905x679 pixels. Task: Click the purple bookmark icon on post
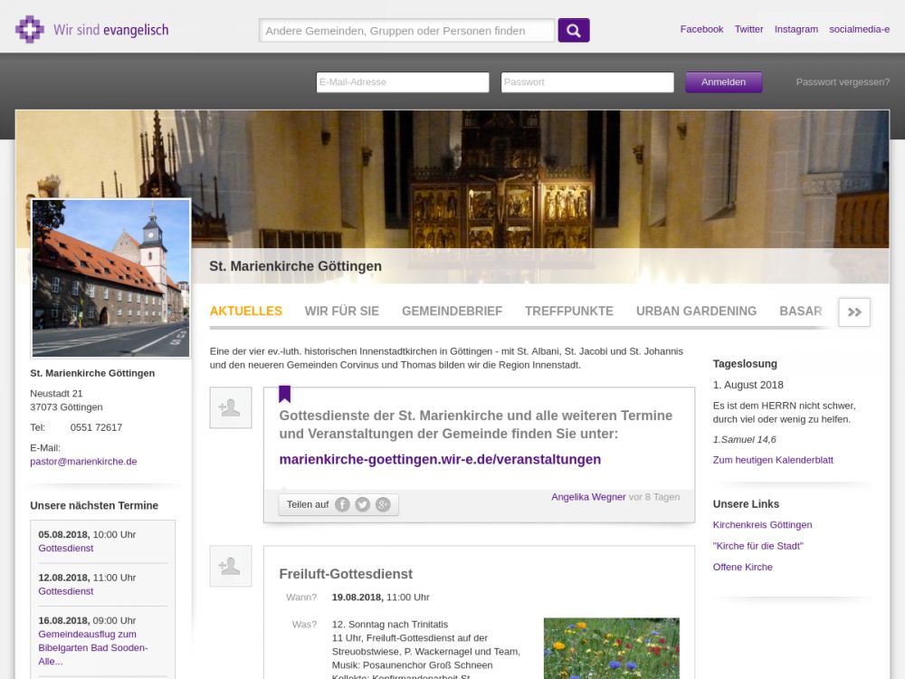pyautogui.click(x=284, y=394)
